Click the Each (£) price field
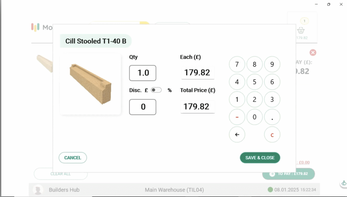347x197 pixels. (197, 73)
